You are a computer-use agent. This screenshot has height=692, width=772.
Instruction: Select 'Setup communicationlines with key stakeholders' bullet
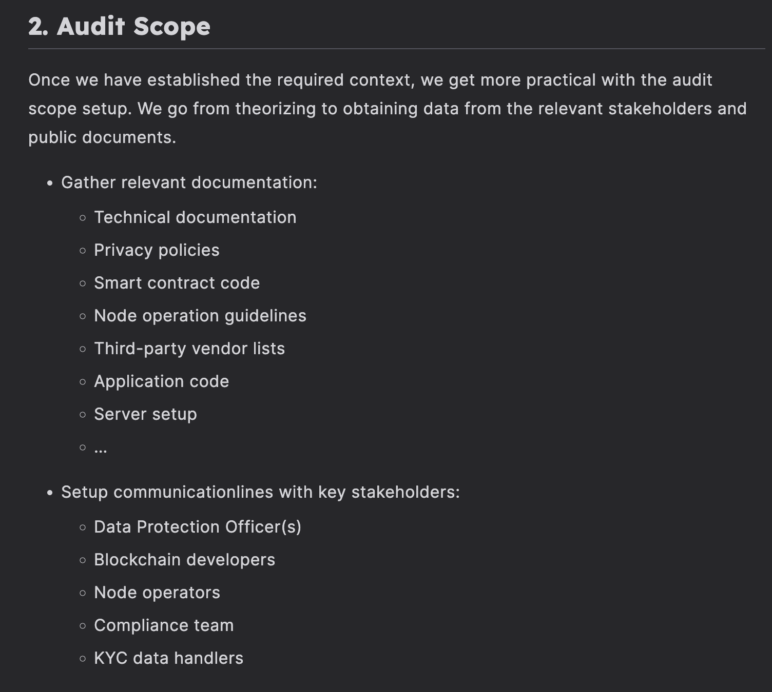coord(260,492)
